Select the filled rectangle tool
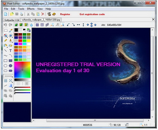Screen dimensions: 158x130 pos(10,61)
